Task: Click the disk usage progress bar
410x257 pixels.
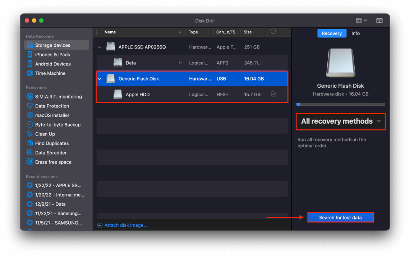Action: 340,104
